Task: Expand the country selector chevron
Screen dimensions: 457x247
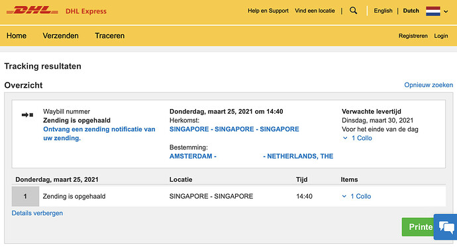Action: click(x=446, y=12)
